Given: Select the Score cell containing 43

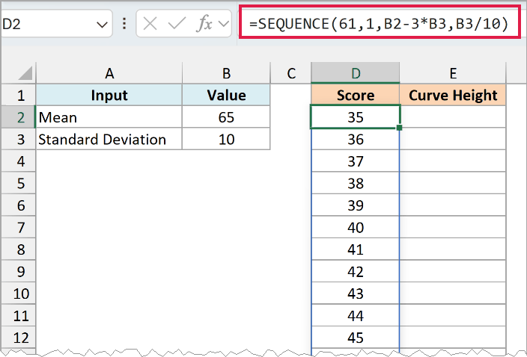Looking at the screenshot, I should 356,294.
